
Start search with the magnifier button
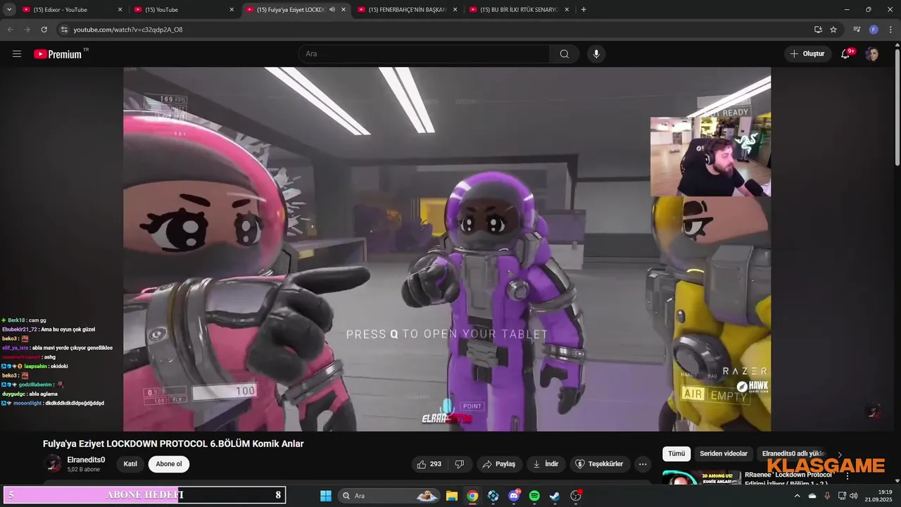pyautogui.click(x=565, y=54)
